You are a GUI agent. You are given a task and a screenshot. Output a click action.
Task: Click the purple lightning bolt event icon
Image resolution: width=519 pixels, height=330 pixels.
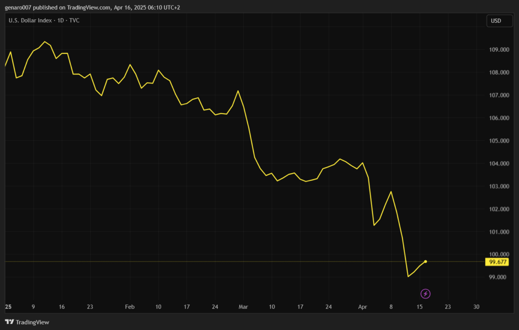pos(426,294)
